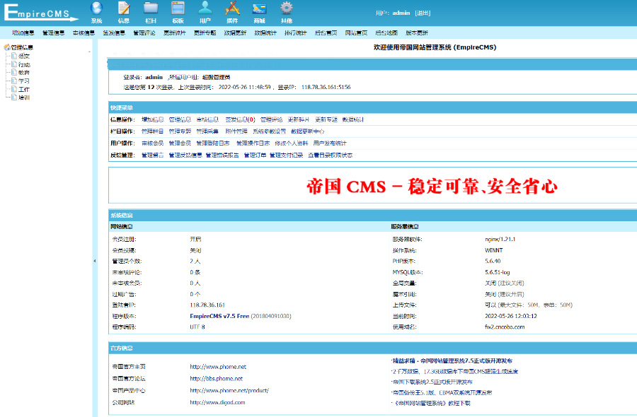
Task: Open the http://bbs.phome.net forum link
Action: 216,378
